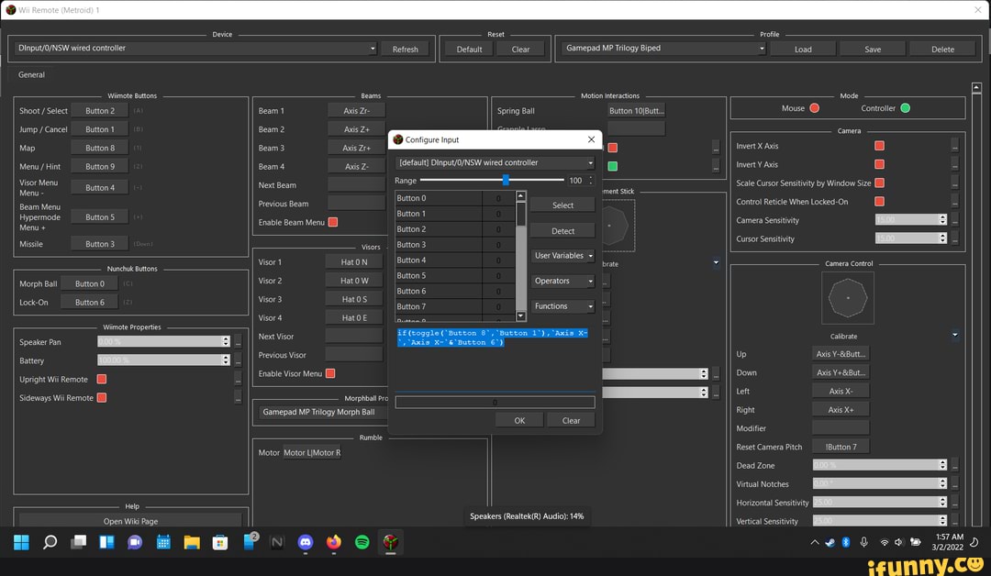Click the options button beside Battery
991x576 pixels.
pos(238,360)
